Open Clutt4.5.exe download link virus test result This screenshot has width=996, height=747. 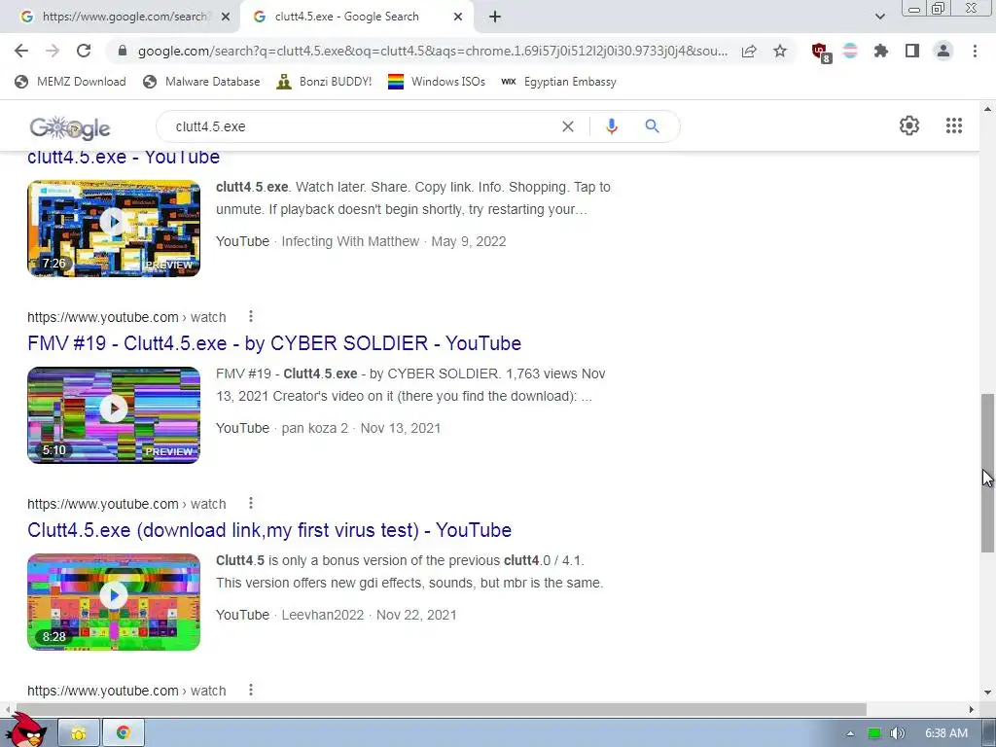[x=269, y=530]
